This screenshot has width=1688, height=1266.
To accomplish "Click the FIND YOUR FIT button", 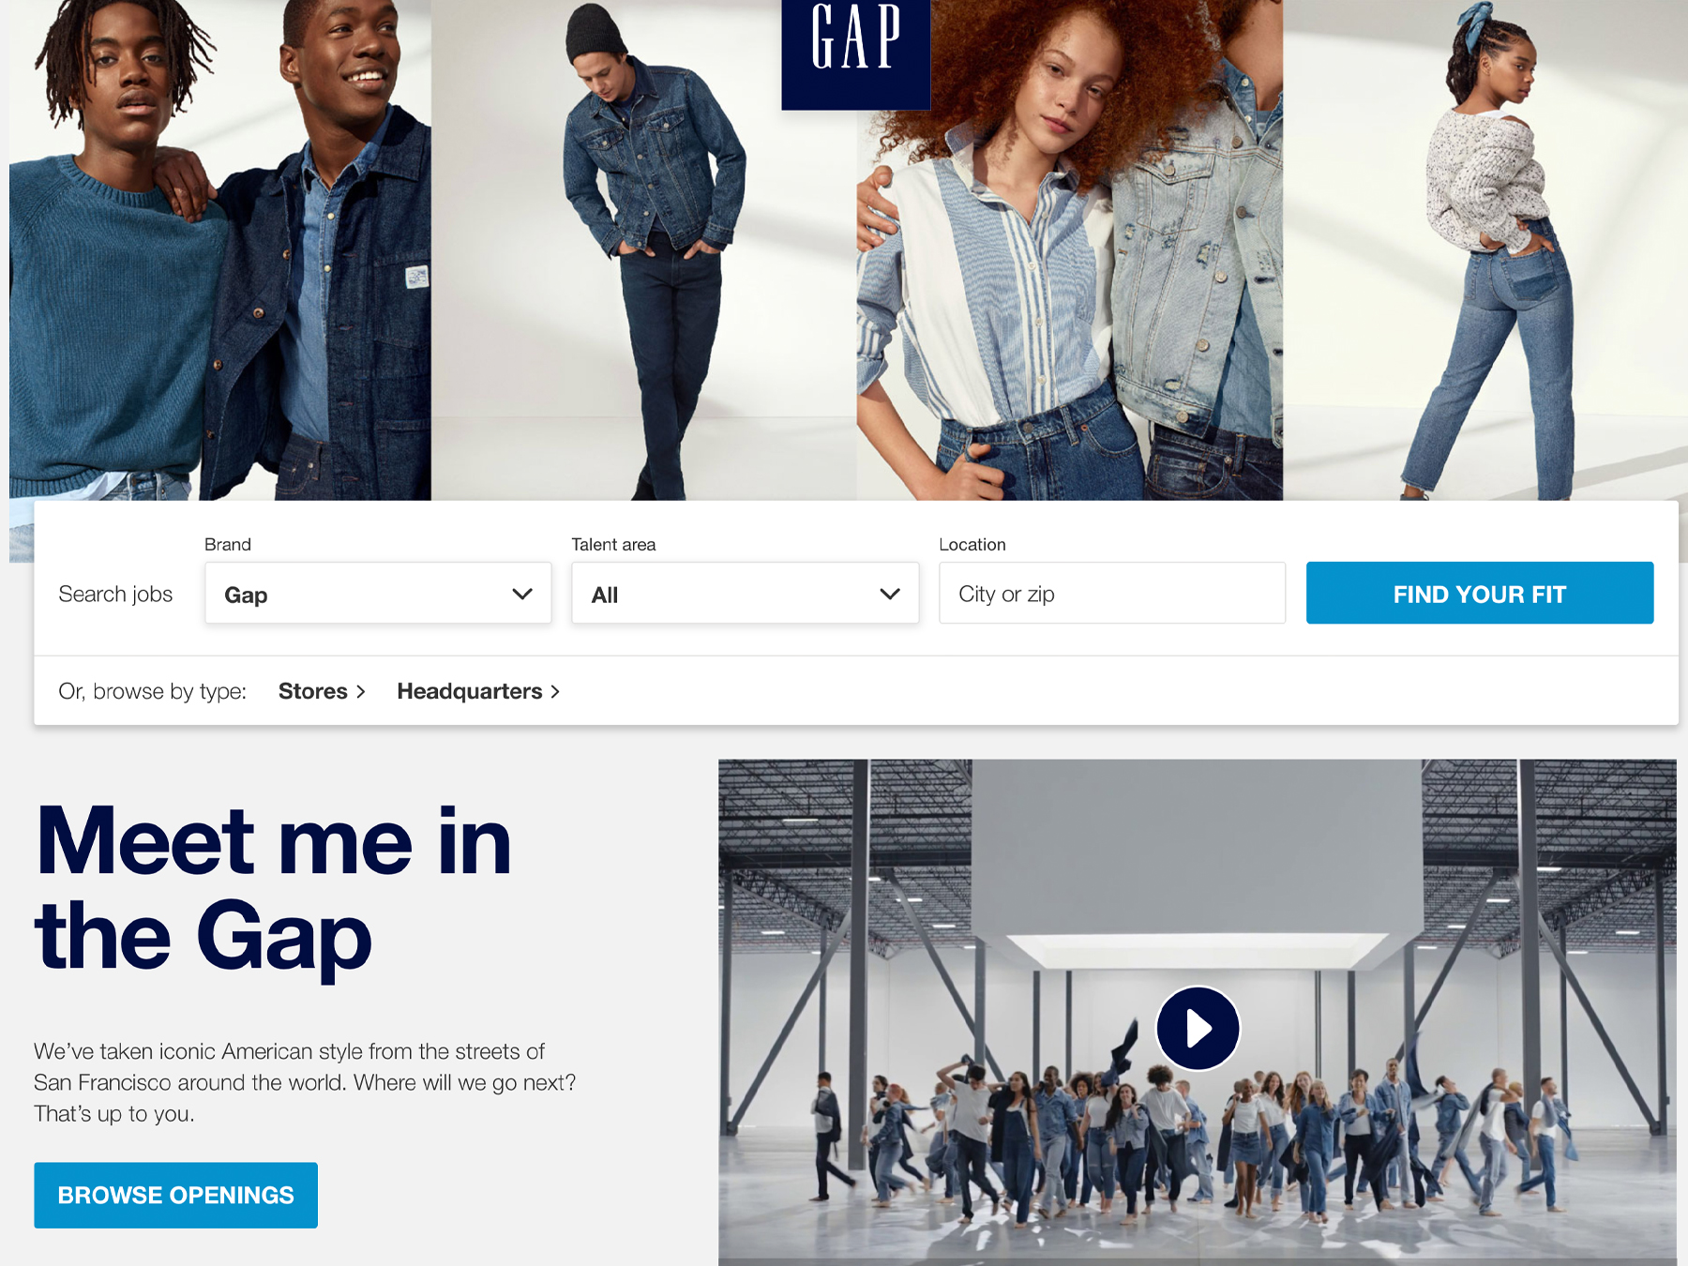I will 1480,593.
